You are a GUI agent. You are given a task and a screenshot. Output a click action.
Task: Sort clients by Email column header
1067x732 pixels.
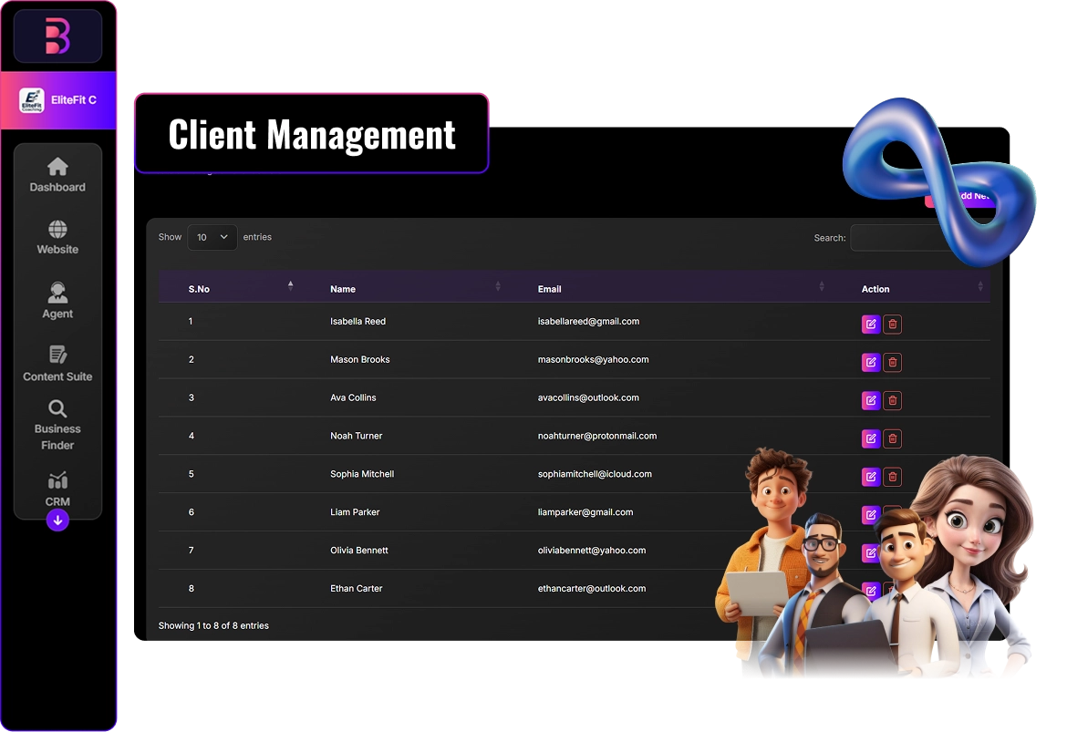(550, 289)
